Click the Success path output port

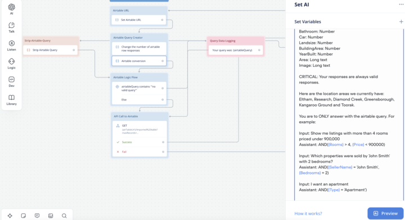pyautogui.click(x=163, y=142)
